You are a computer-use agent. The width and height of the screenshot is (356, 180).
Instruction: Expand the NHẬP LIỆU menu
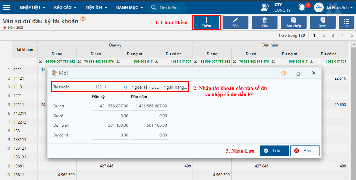coord(32,7)
